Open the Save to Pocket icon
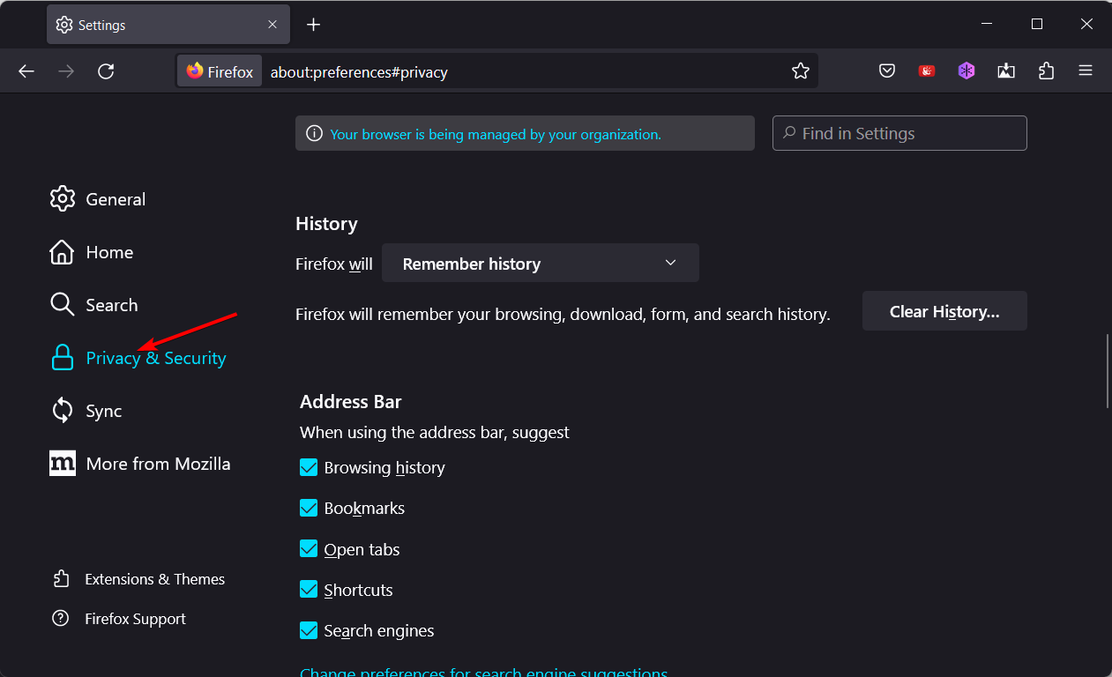The height and width of the screenshot is (677, 1112). click(887, 71)
